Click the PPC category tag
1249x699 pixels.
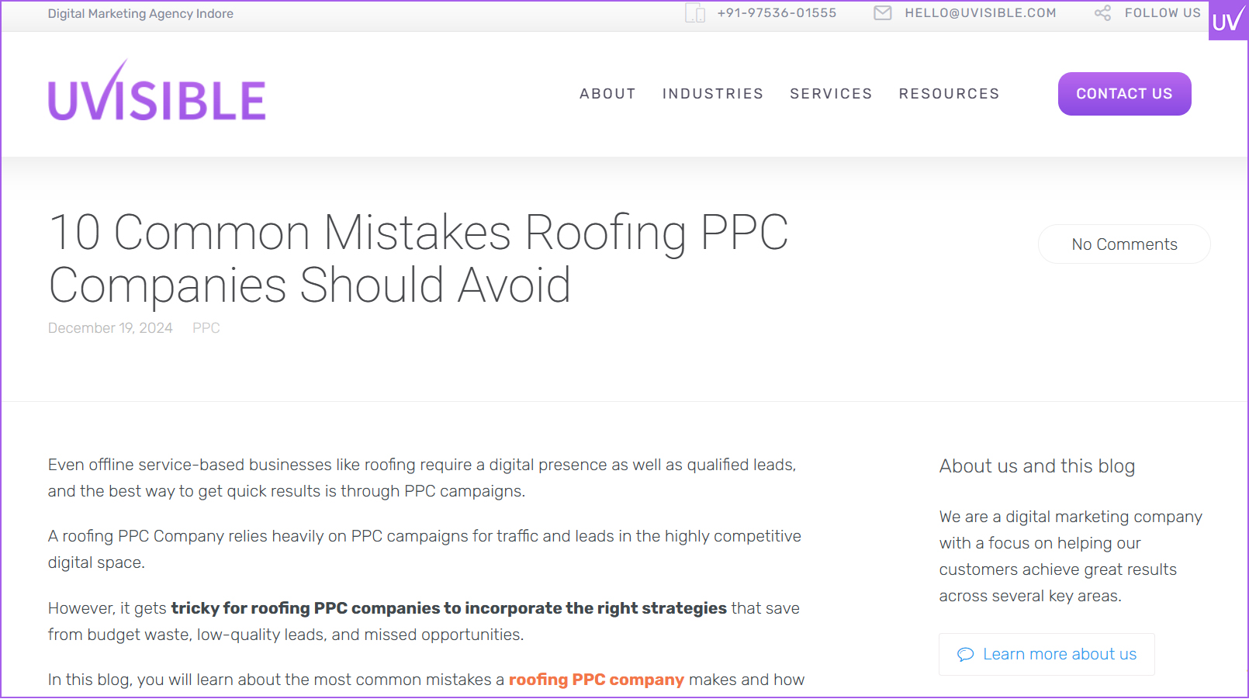click(206, 328)
